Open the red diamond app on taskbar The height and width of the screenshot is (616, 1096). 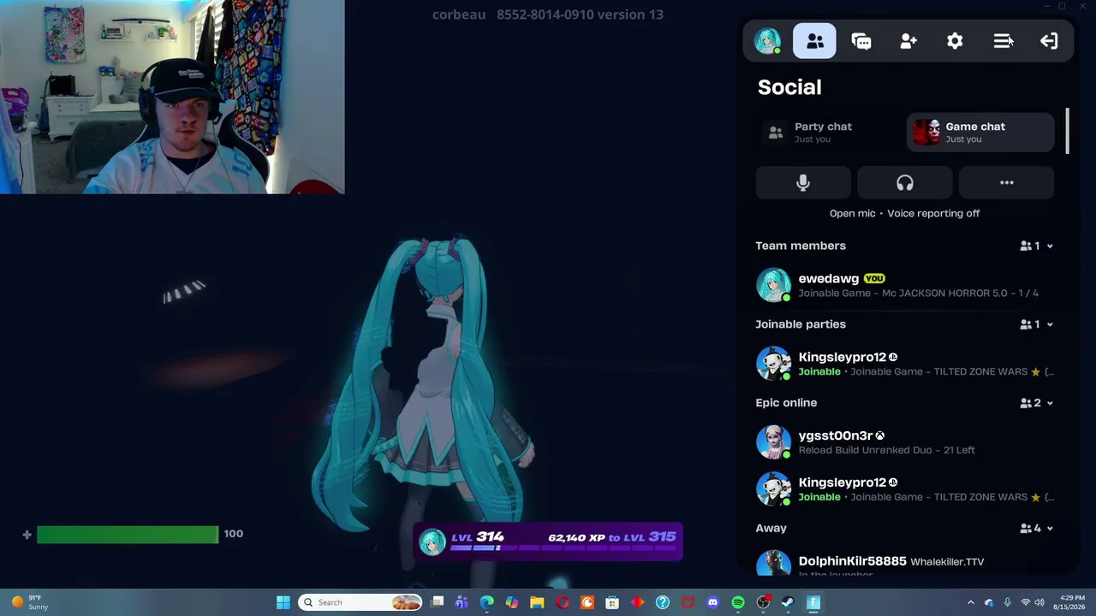click(x=637, y=602)
